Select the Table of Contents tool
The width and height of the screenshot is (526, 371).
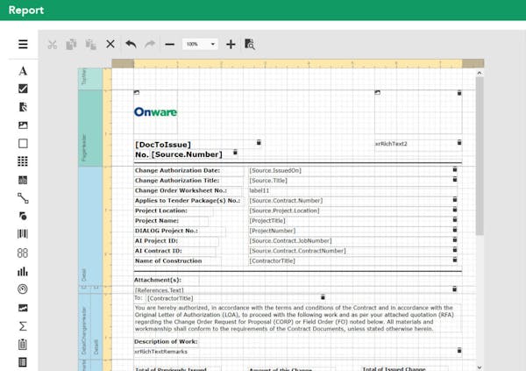(x=23, y=362)
